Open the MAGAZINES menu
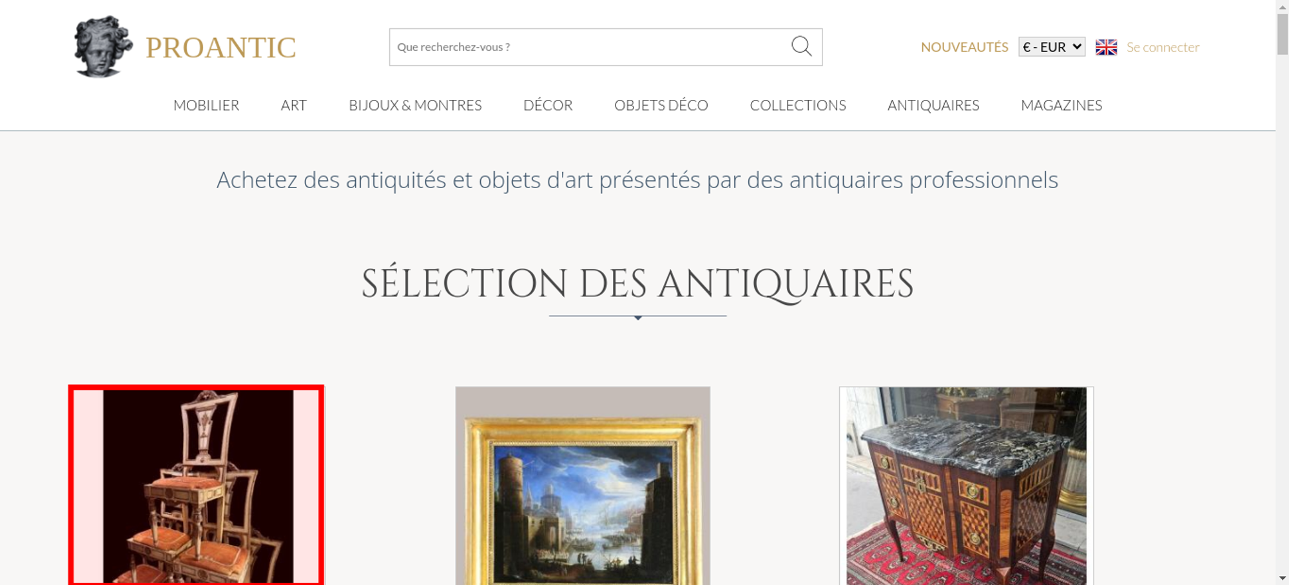This screenshot has width=1289, height=585. coord(1061,105)
